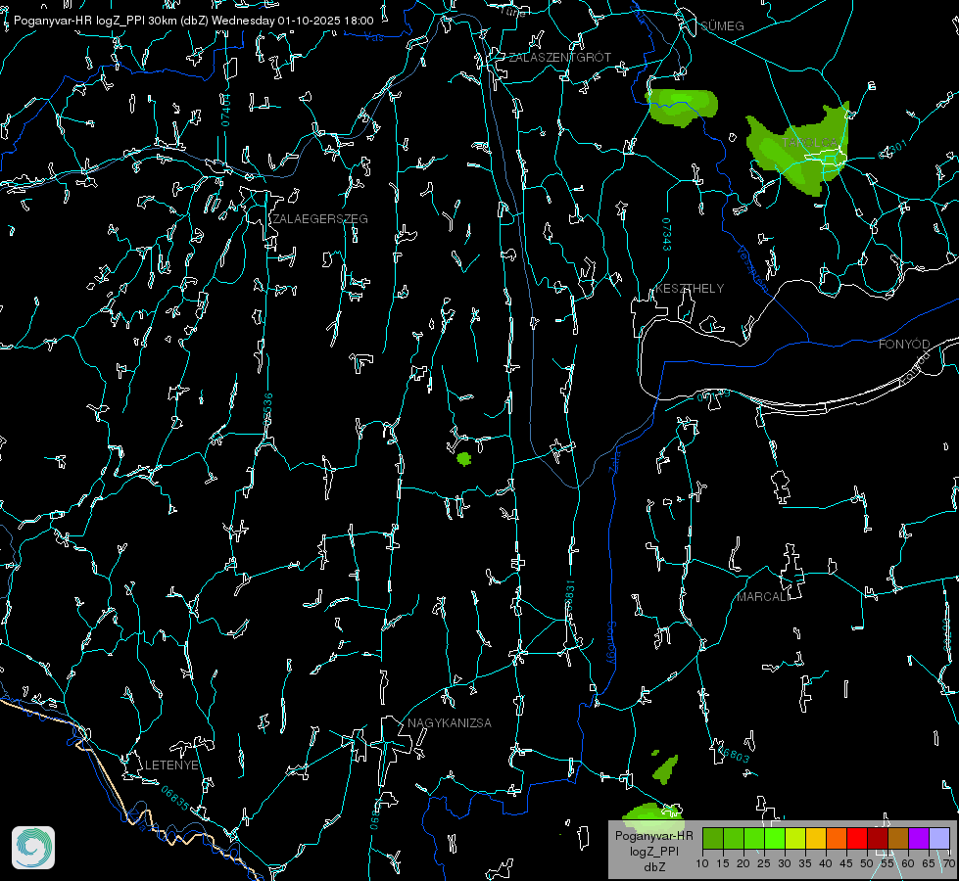Click the road number label 06835
959x881 pixels.
tap(175, 799)
